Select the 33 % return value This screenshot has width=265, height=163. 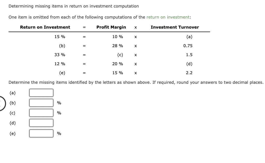click(60, 55)
